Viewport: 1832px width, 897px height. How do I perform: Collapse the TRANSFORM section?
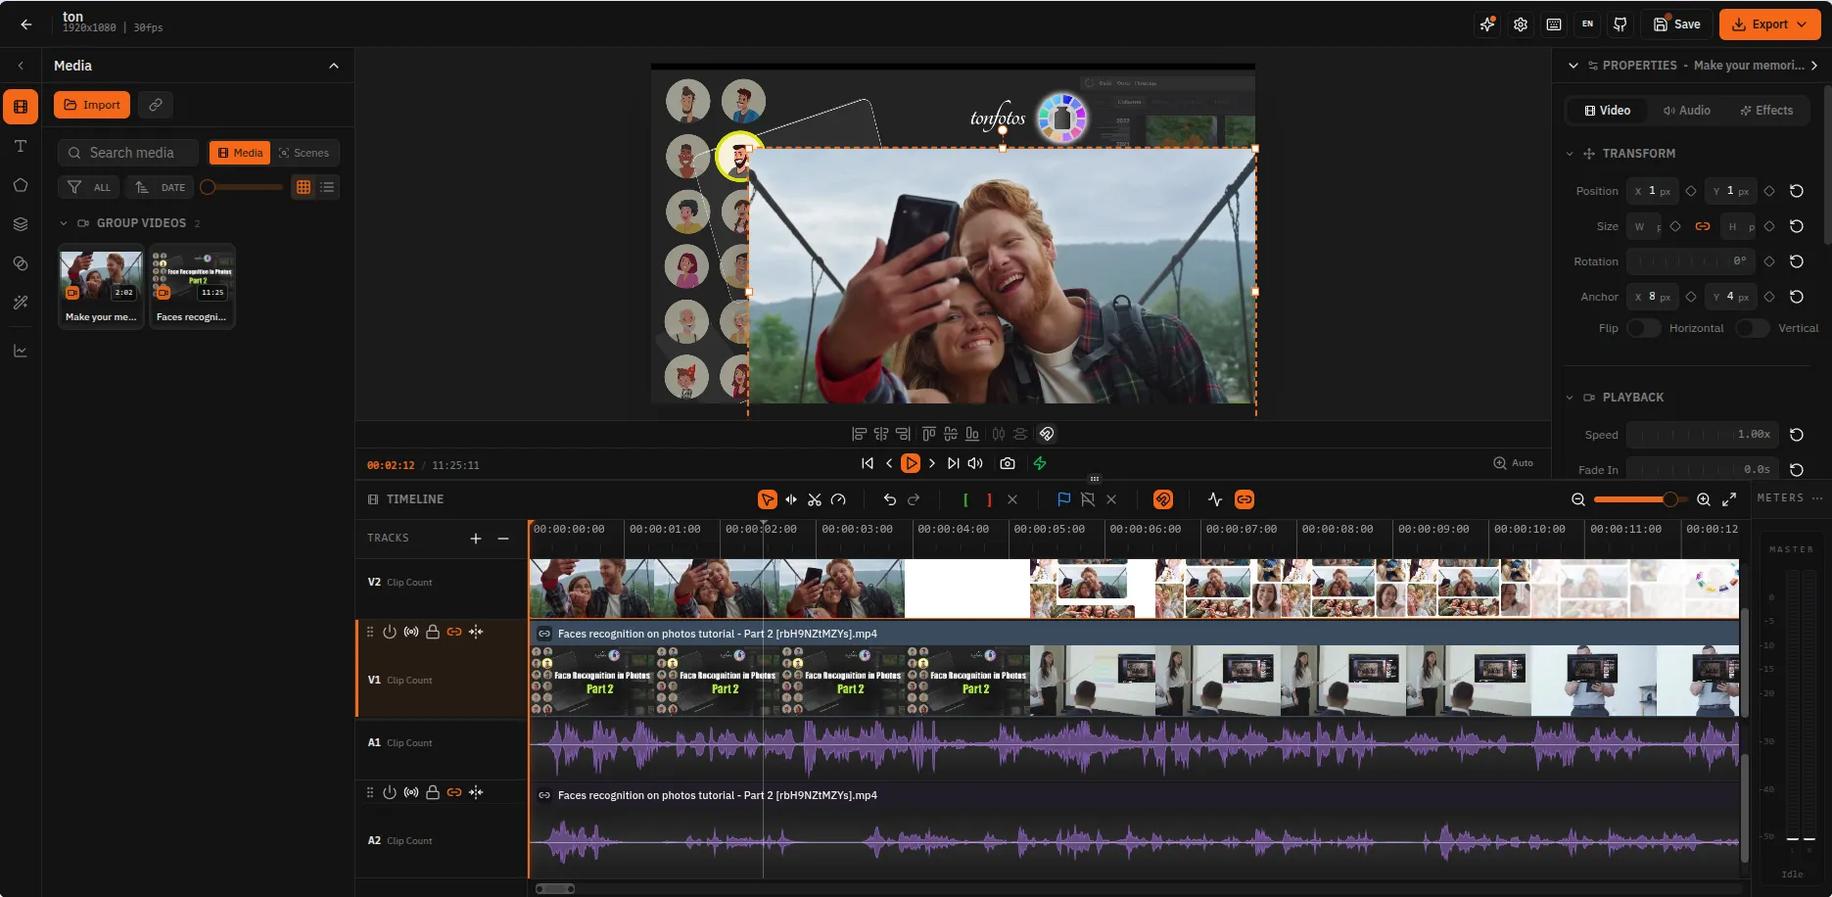click(1570, 154)
